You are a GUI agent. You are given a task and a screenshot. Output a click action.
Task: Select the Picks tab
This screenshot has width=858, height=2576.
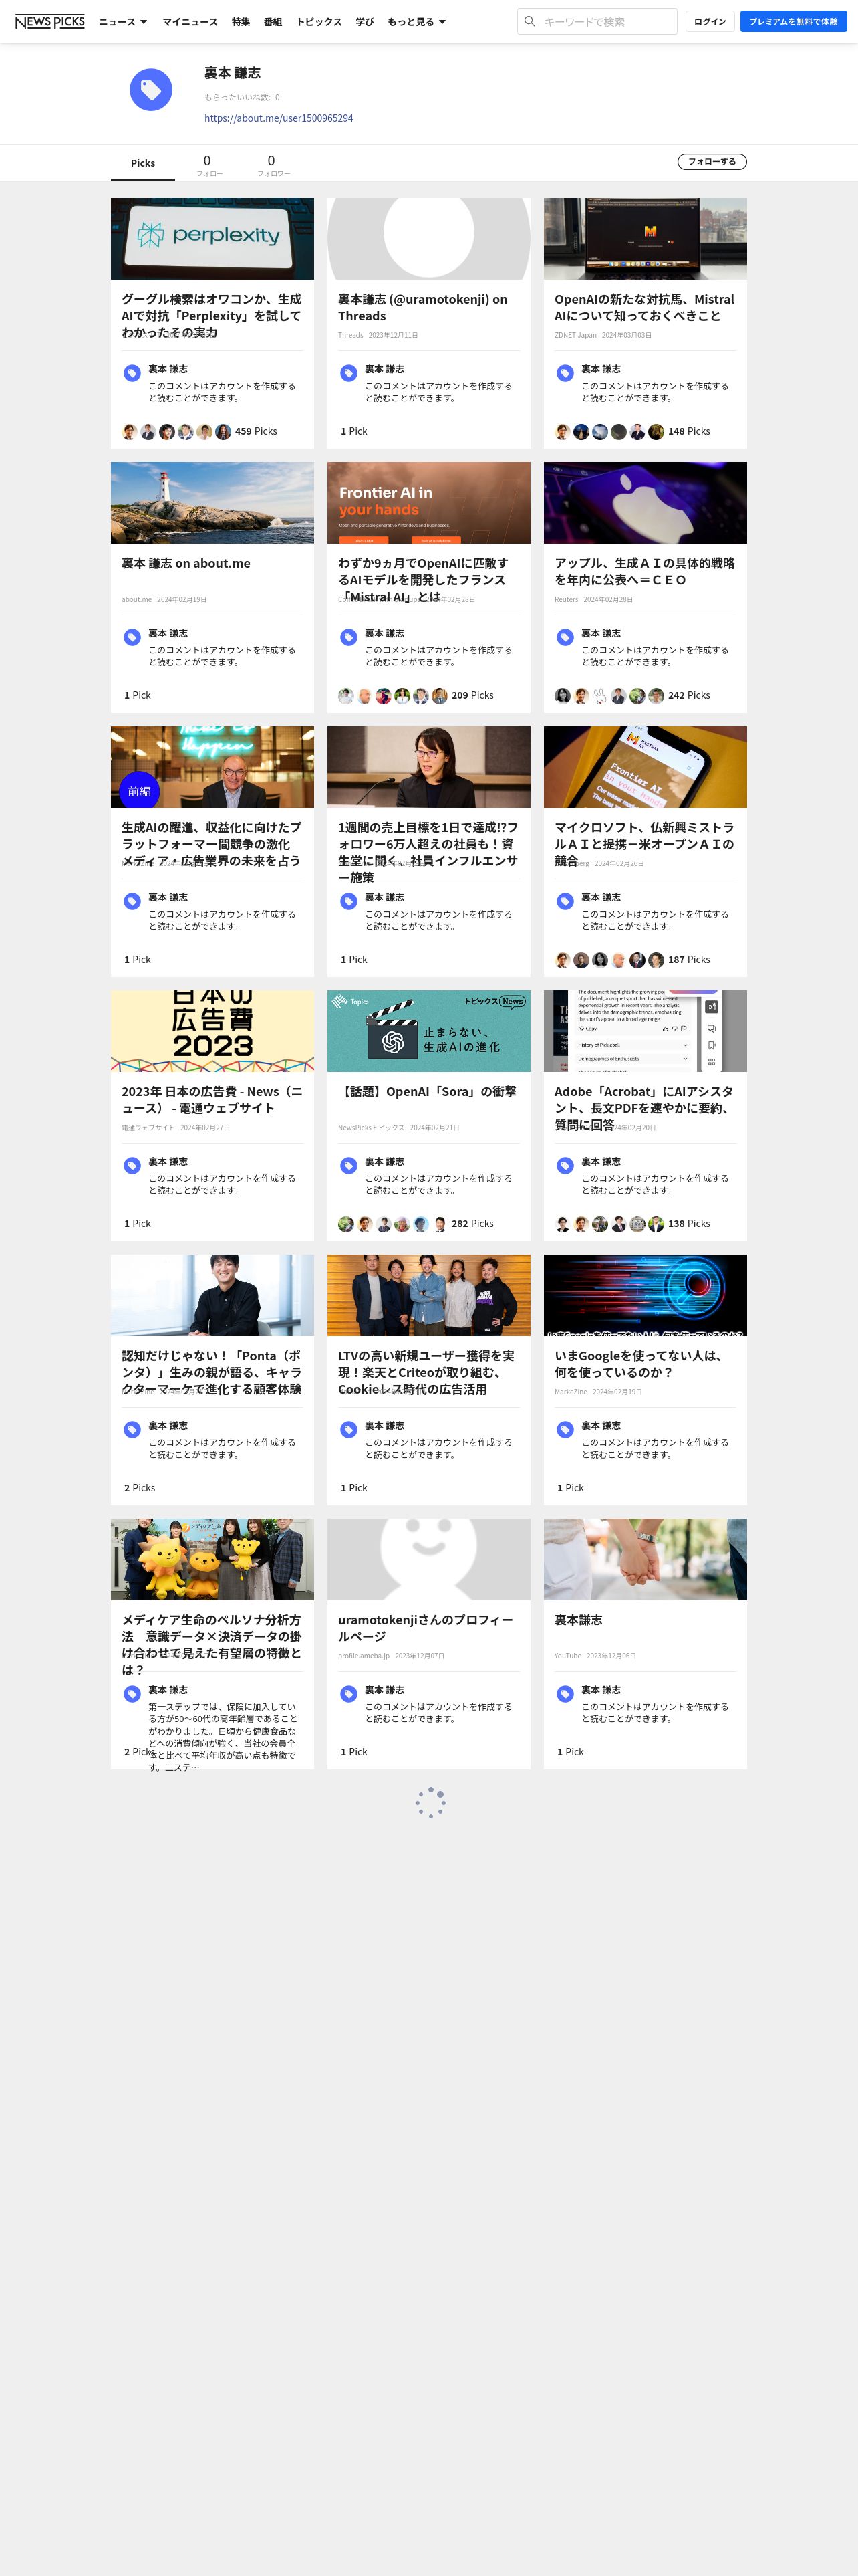tap(143, 163)
